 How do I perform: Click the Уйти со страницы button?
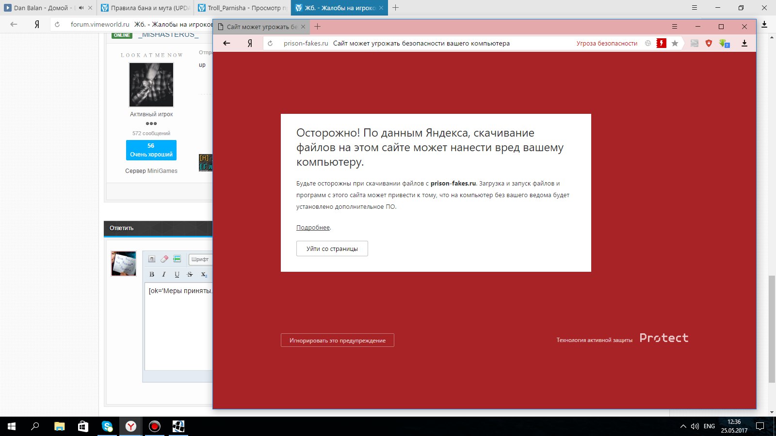coord(332,249)
